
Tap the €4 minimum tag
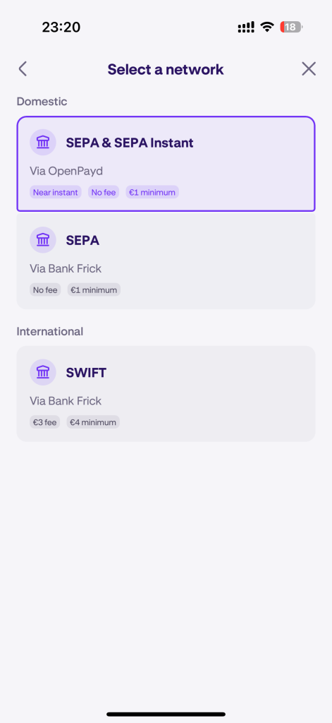coord(93,422)
